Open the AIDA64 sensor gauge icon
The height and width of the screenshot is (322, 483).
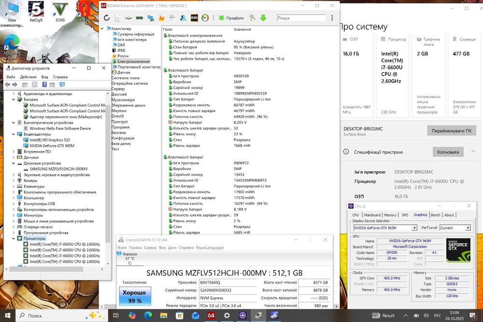(x=205, y=18)
